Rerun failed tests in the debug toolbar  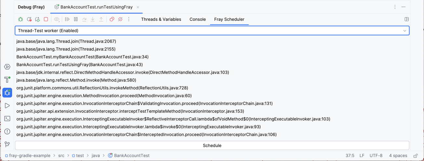point(29,19)
